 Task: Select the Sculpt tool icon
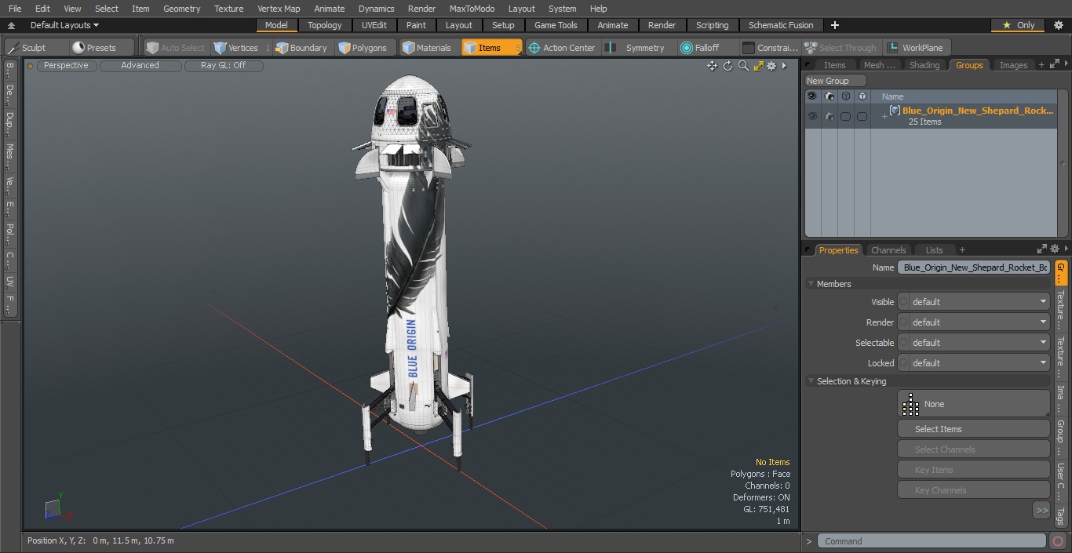point(13,48)
